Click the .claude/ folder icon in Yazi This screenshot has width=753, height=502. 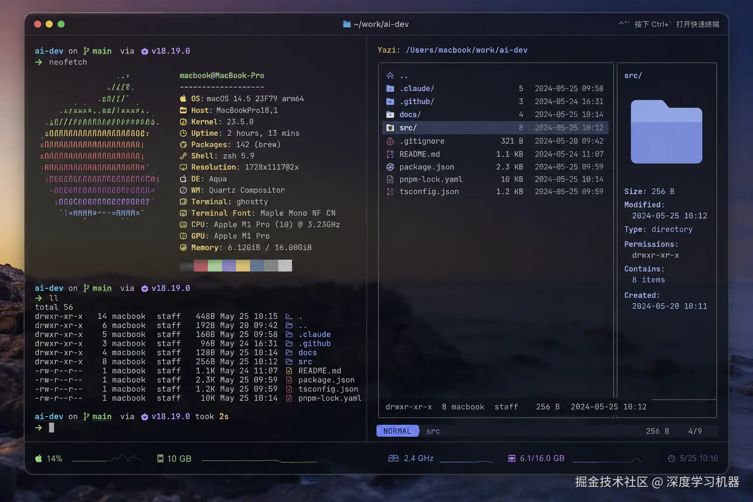(390, 89)
